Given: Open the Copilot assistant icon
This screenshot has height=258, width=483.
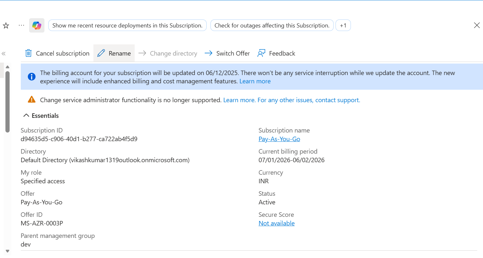Looking at the screenshot, I should pos(36,25).
